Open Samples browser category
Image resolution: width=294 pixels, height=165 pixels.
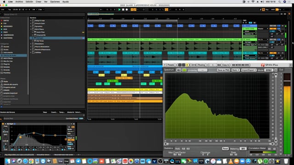[6, 67]
